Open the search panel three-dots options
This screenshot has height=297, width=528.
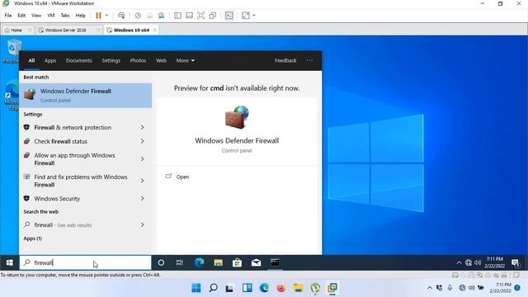click(309, 60)
